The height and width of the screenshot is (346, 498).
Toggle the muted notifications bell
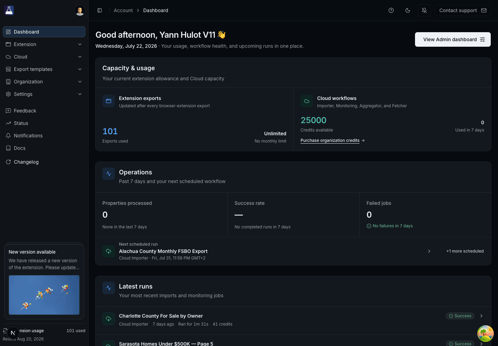coord(424,10)
